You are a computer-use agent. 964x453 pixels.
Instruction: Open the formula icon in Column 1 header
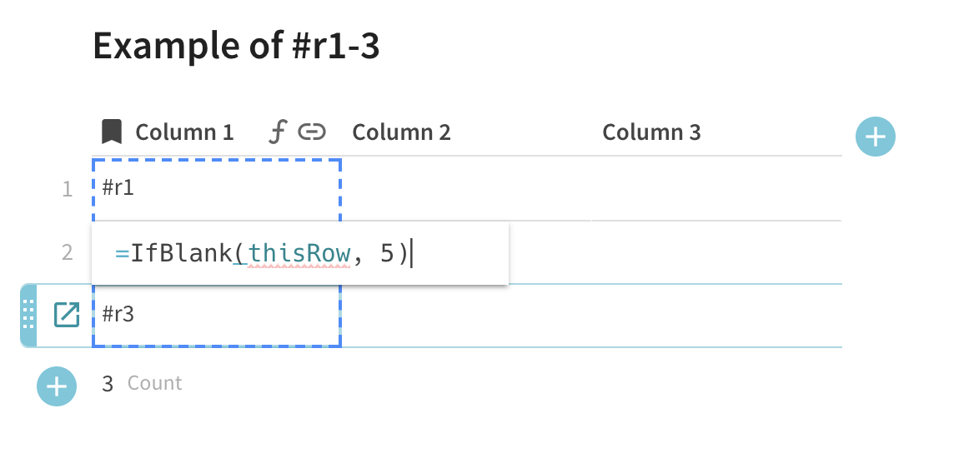278,132
